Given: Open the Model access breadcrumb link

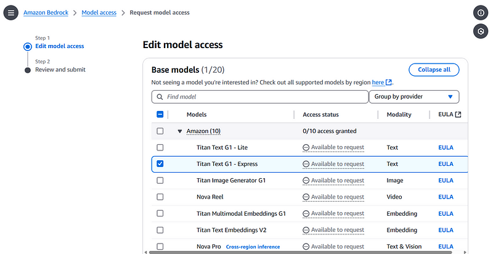Looking at the screenshot, I should pyautogui.click(x=99, y=12).
